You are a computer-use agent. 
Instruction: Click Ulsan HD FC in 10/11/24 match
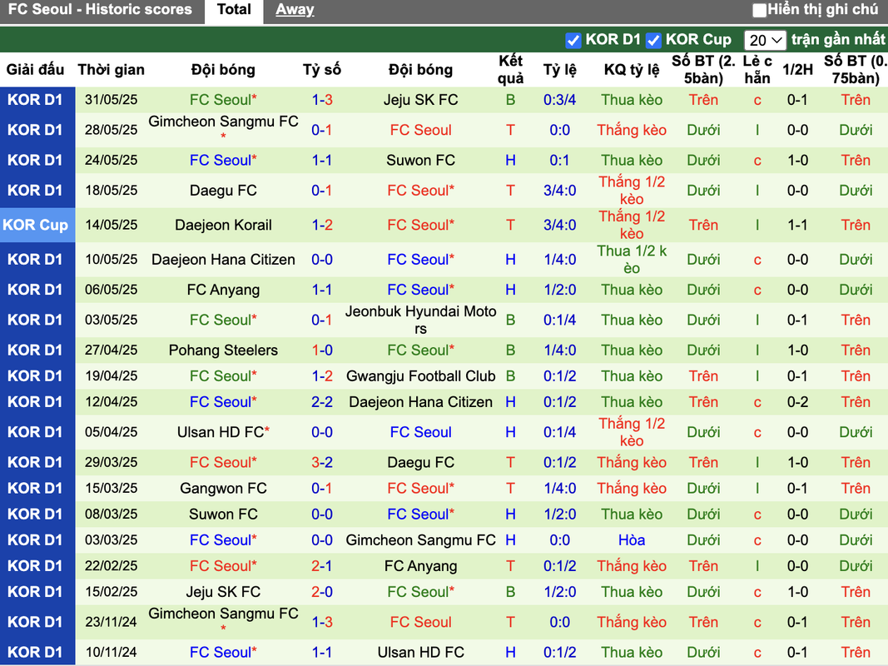pyautogui.click(x=421, y=653)
